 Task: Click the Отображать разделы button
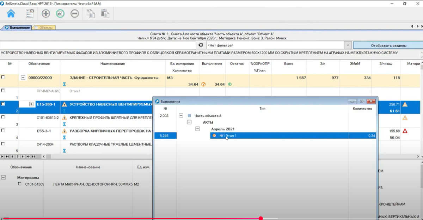[x=388, y=45]
